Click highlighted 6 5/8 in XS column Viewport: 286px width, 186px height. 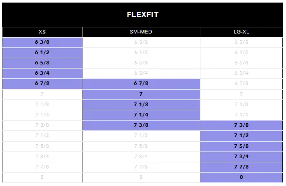[42, 63]
